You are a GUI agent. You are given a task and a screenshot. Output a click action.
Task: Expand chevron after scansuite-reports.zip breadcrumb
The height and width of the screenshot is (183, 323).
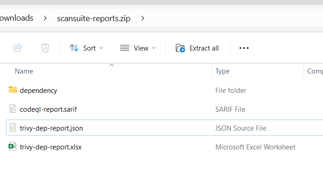click(143, 18)
